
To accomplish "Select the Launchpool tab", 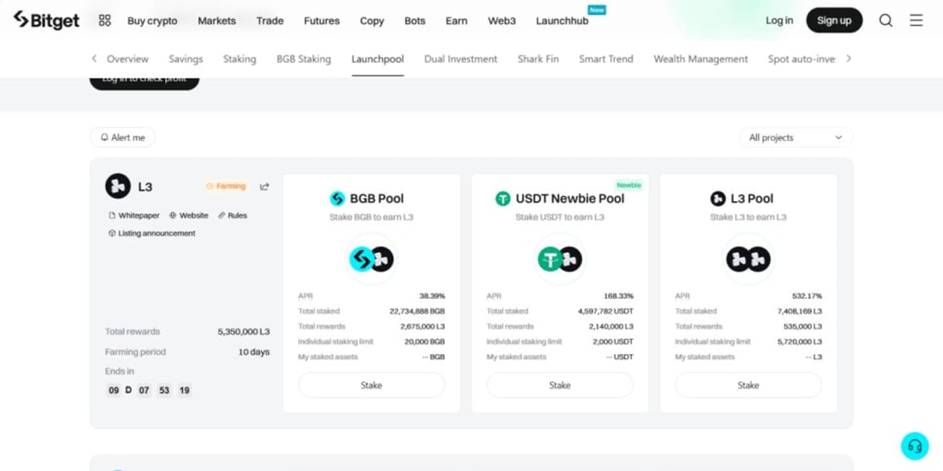I will tap(377, 59).
